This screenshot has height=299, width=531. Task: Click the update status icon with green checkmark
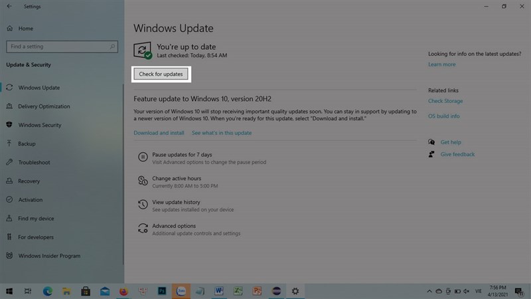point(143,50)
